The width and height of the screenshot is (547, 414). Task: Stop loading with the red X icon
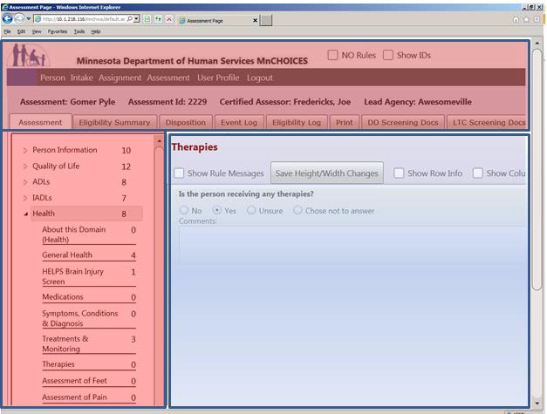tap(169, 19)
